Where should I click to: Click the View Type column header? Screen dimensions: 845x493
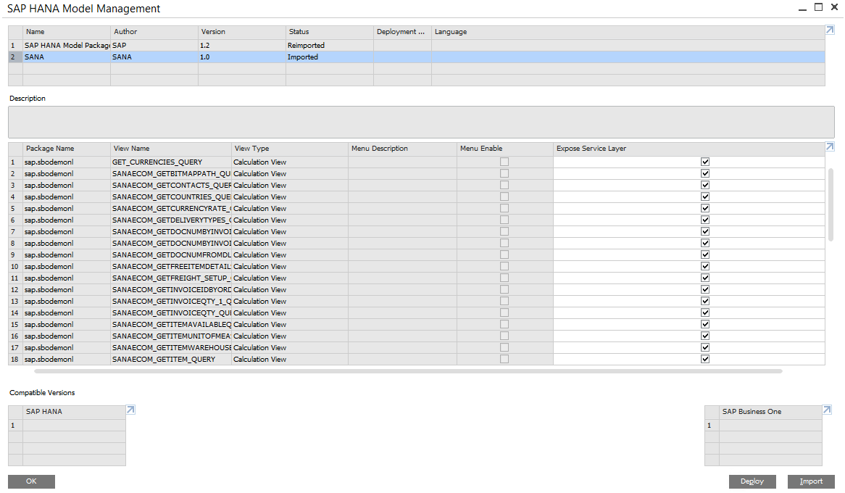tap(254, 148)
